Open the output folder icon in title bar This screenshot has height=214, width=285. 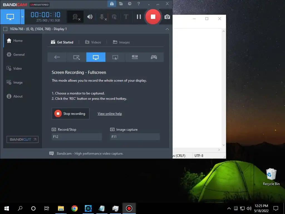pyautogui.click(x=121, y=4)
